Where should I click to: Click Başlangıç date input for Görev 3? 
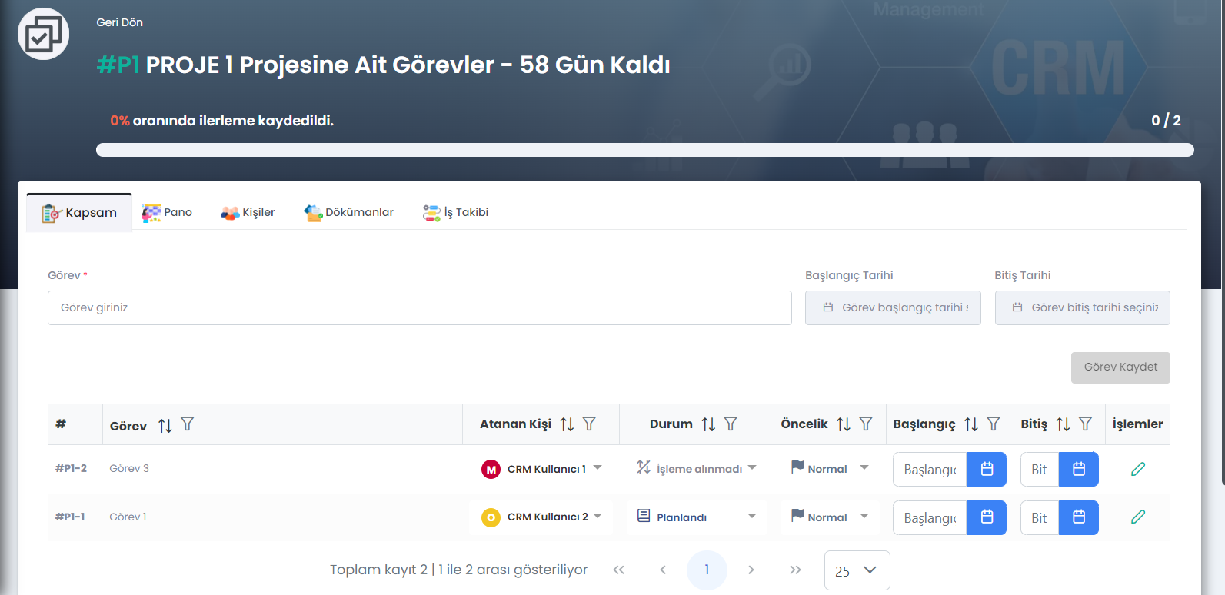coord(930,470)
